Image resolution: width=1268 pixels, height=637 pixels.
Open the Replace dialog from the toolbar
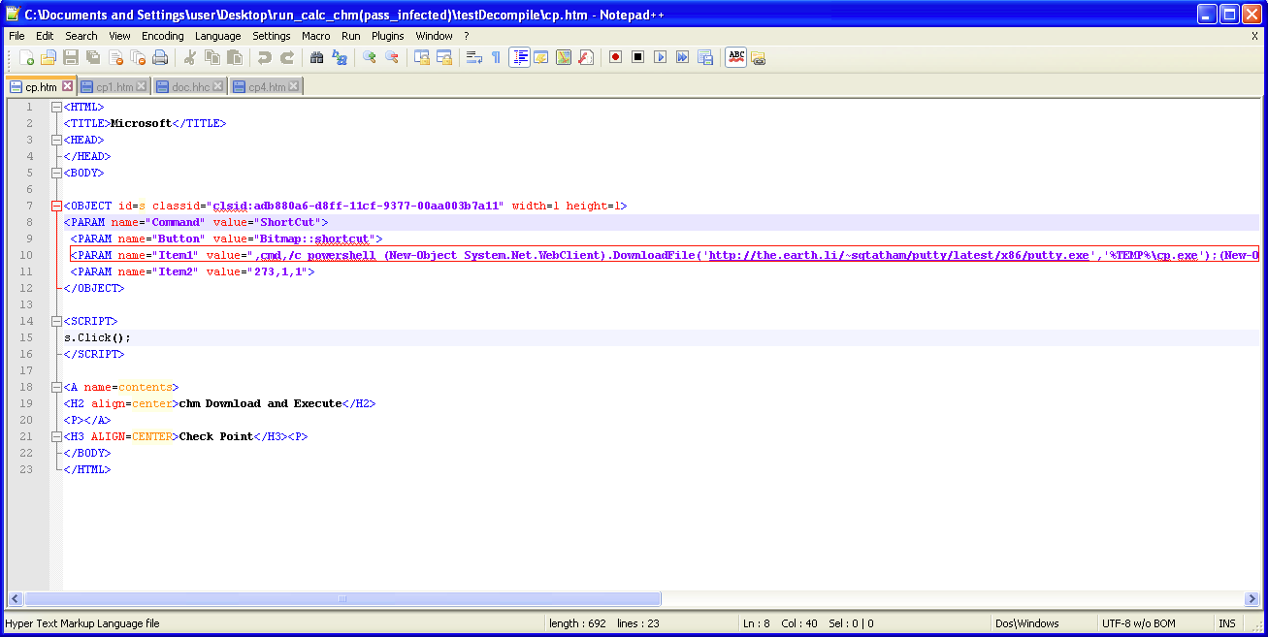pos(340,57)
